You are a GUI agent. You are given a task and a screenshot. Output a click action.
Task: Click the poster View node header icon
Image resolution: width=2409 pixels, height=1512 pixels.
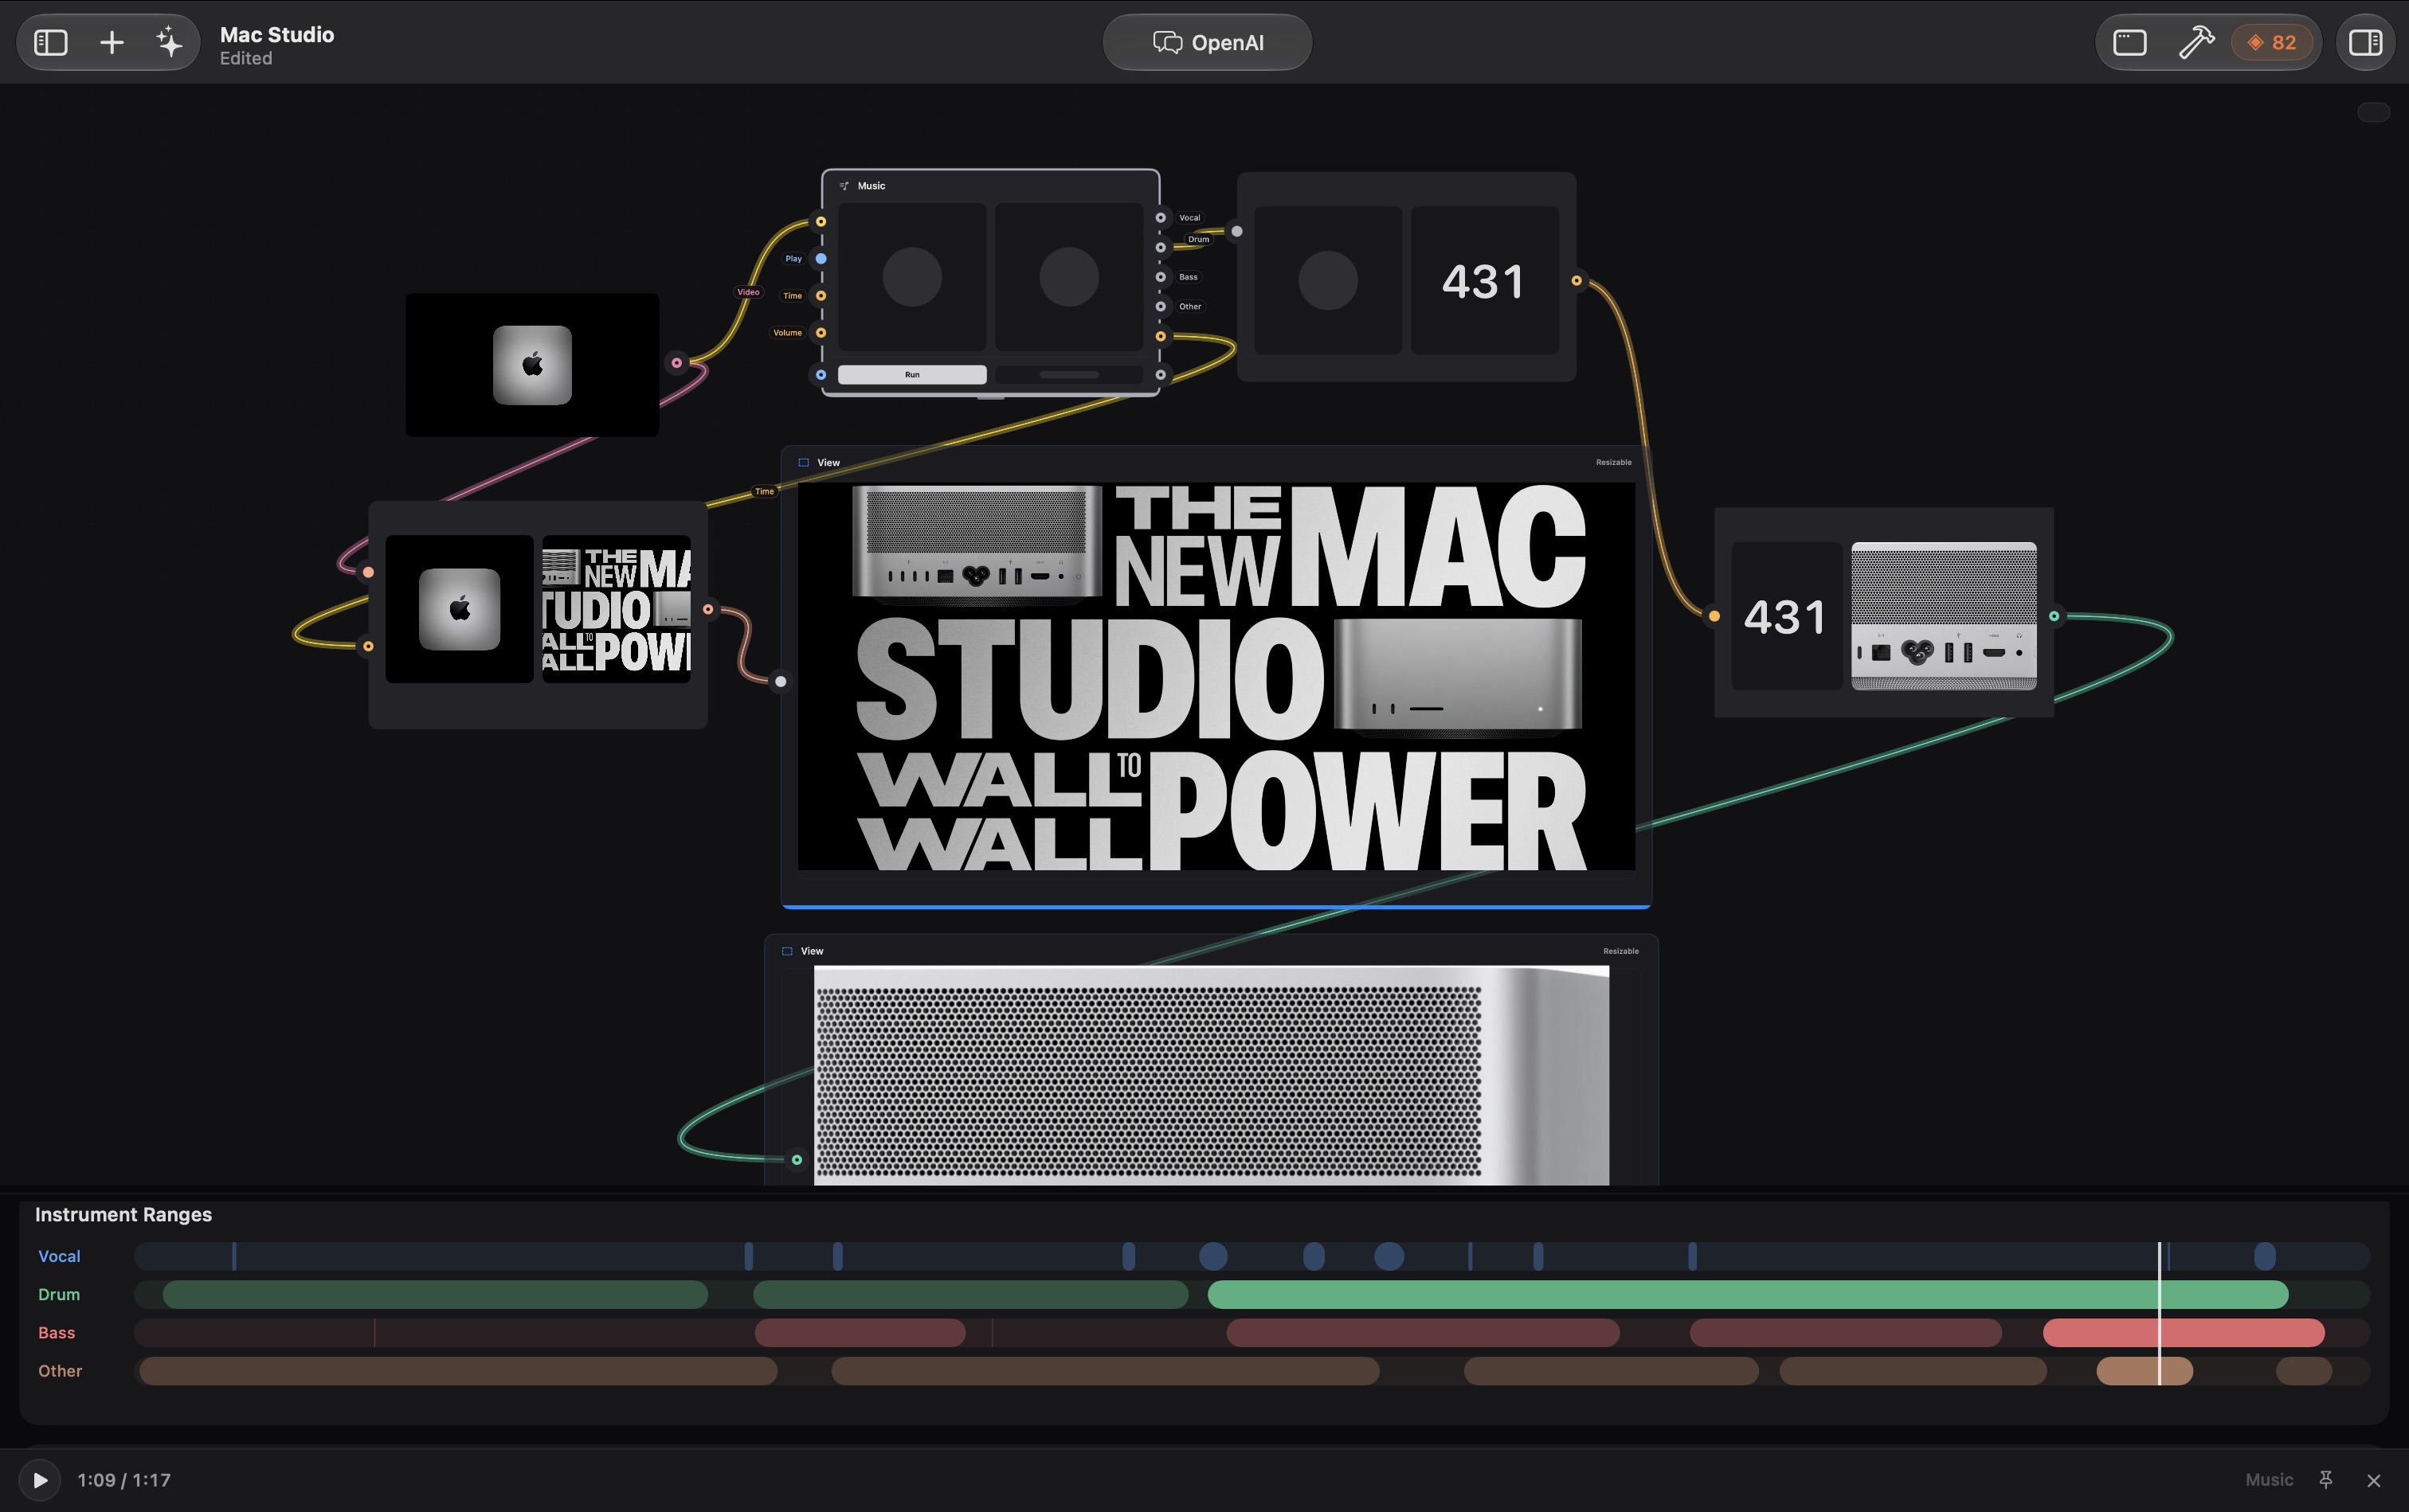(803, 463)
